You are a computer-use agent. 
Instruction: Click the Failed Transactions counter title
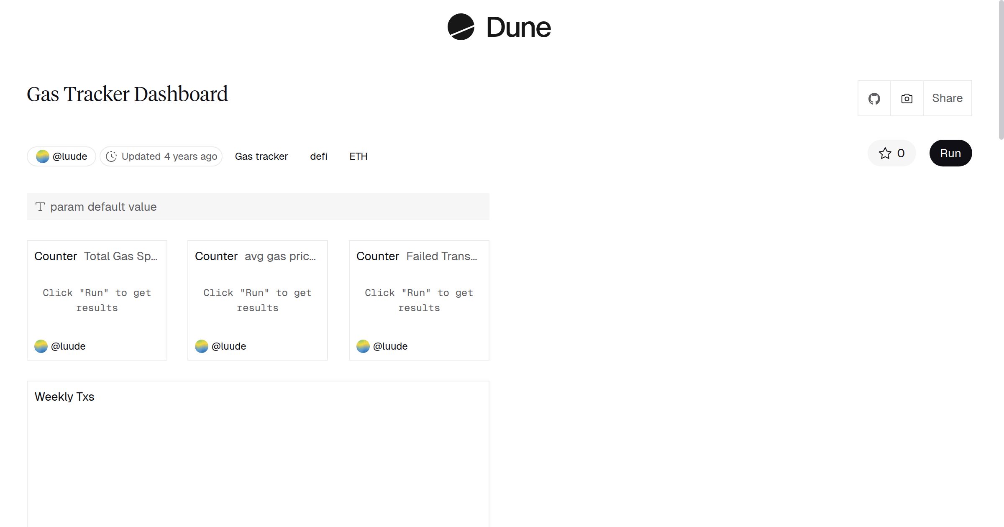point(442,256)
